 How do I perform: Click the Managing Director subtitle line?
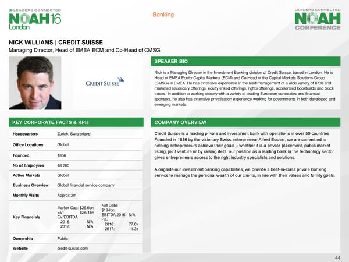[x=84, y=51]
